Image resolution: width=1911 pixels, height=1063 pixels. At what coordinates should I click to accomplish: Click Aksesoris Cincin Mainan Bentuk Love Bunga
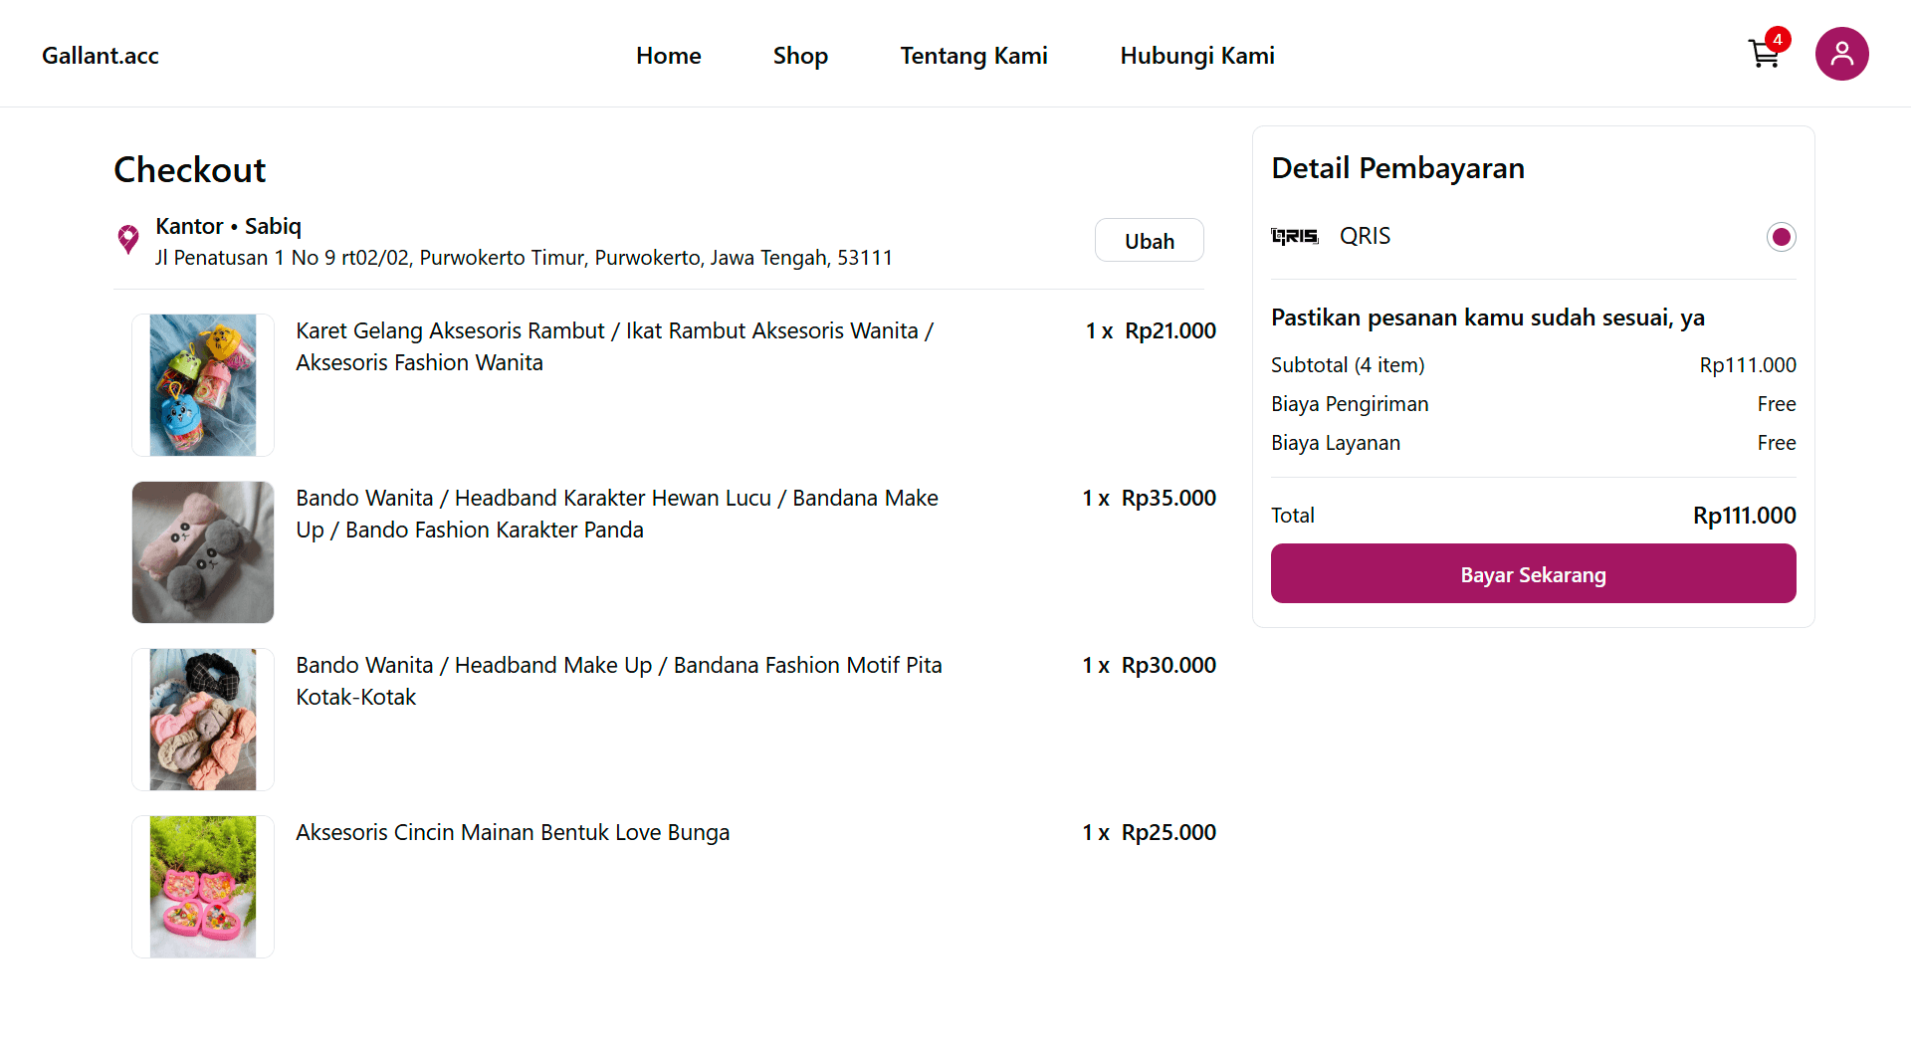513,832
